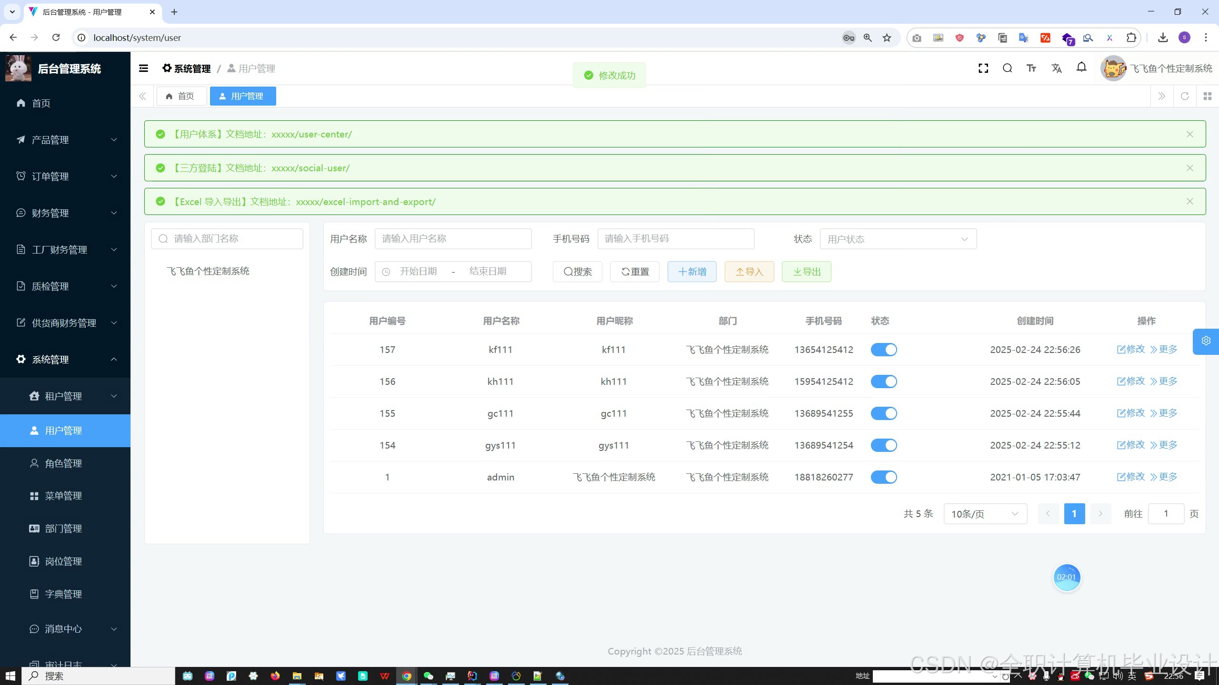The height and width of the screenshot is (685, 1219).
Task: Open the header search magnifier icon
Action: [x=1007, y=68]
